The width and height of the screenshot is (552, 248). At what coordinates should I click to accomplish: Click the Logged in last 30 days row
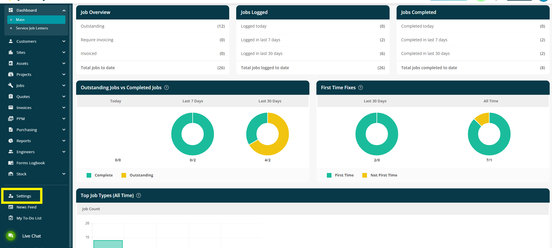point(313,53)
